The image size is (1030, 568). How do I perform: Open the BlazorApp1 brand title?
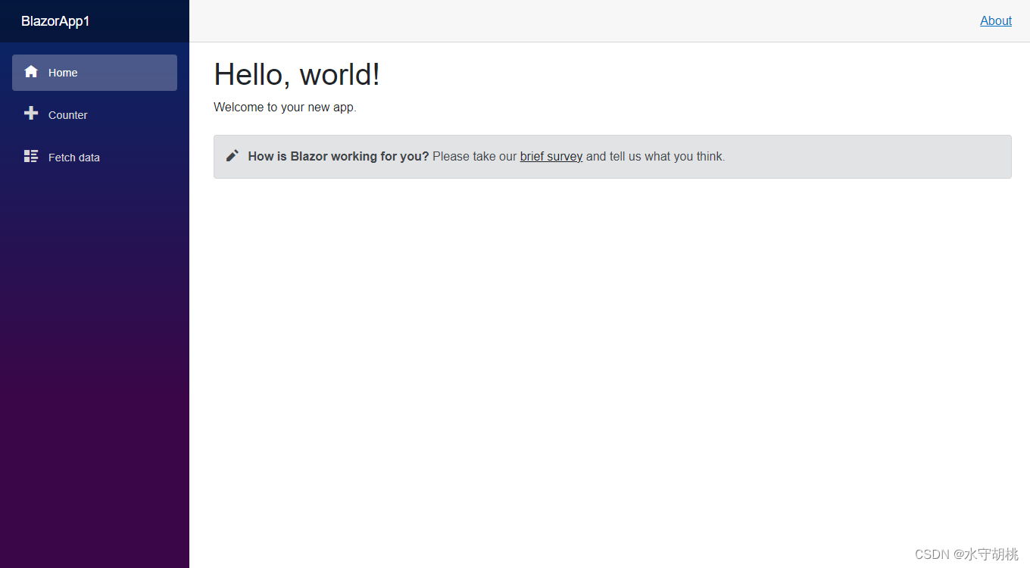(56, 21)
